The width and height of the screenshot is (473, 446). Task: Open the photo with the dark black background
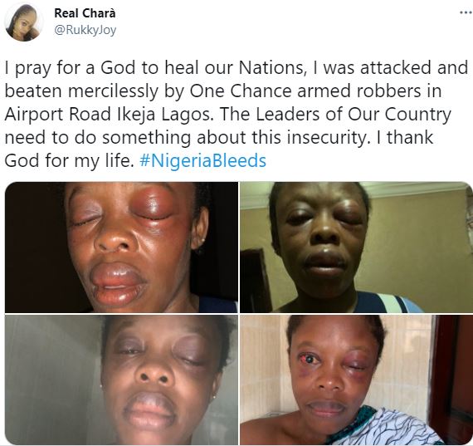point(121,247)
